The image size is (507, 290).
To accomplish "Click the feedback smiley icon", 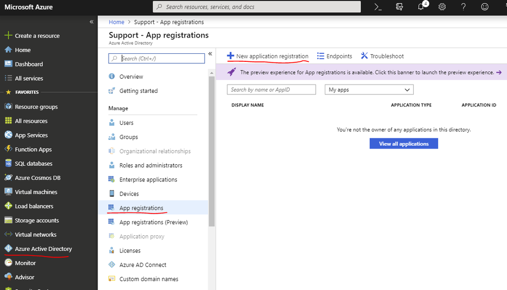I will (x=485, y=7).
